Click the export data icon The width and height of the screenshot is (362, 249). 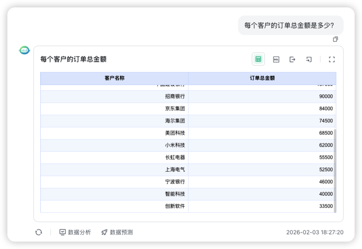(292, 59)
